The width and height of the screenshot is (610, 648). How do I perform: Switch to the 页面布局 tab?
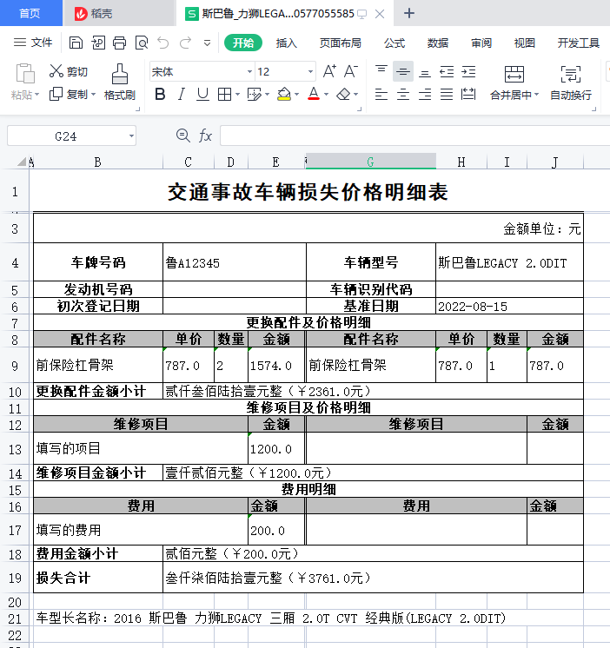pos(340,43)
